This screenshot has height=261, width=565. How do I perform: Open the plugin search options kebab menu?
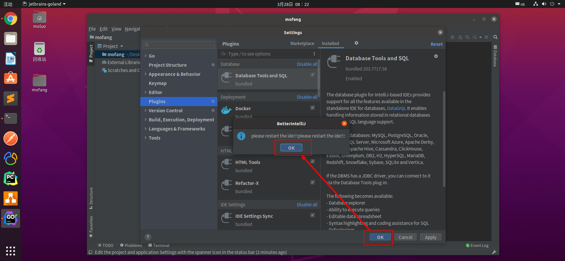coord(314,54)
